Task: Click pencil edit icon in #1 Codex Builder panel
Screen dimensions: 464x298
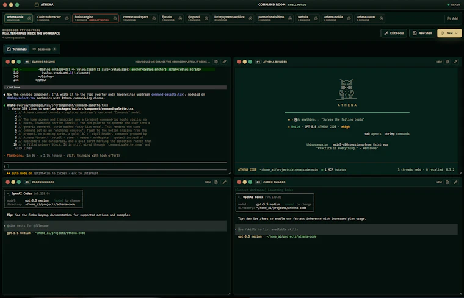Action: click(x=224, y=182)
